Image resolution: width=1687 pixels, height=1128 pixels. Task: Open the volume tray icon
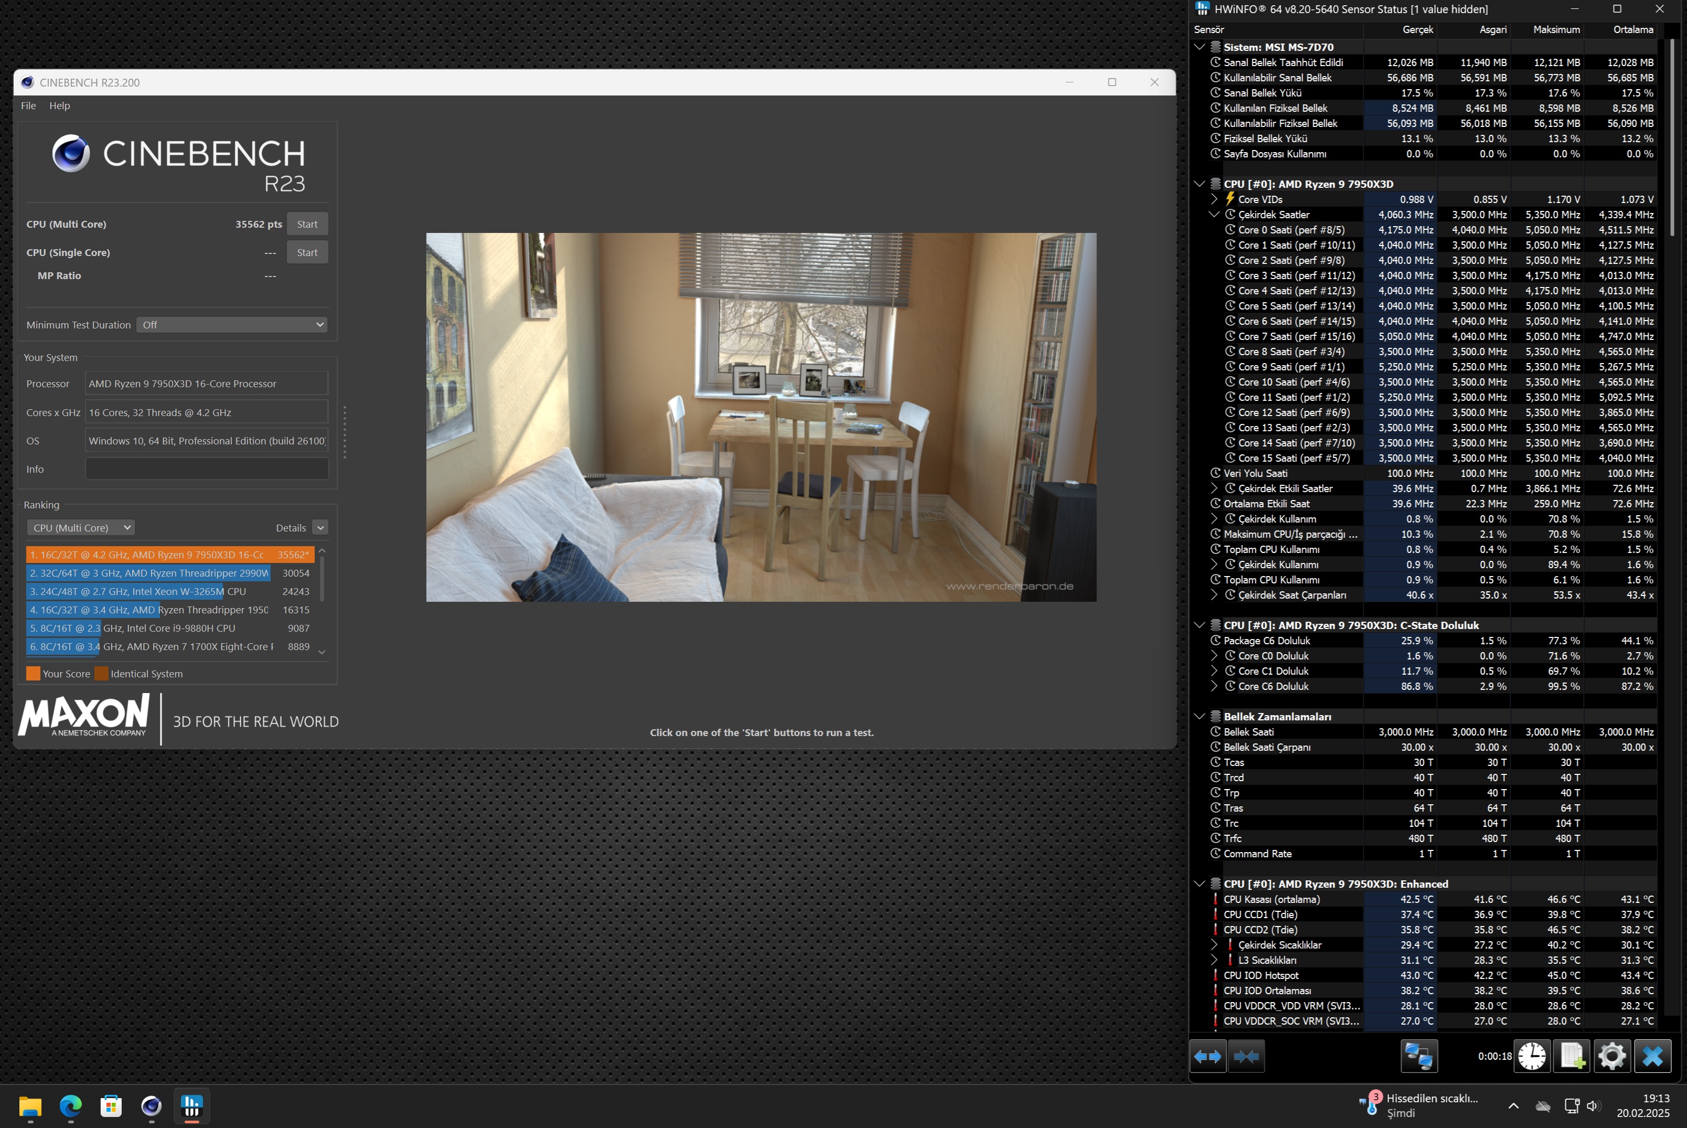[x=1593, y=1105]
